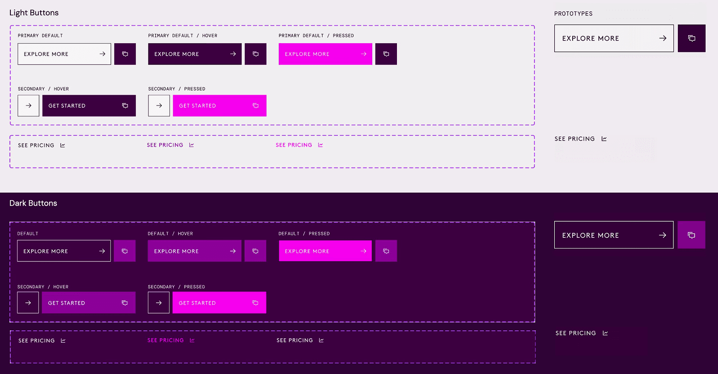Image resolution: width=718 pixels, height=374 pixels.
Task: Click the chat icon button under dark Default / Hover
Action: [256, 251]
